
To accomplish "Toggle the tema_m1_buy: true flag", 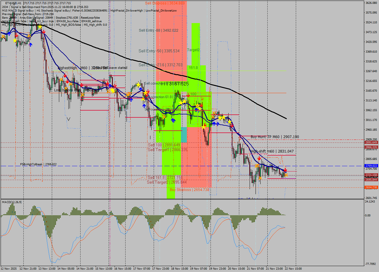I will click(x=41, y=21).
